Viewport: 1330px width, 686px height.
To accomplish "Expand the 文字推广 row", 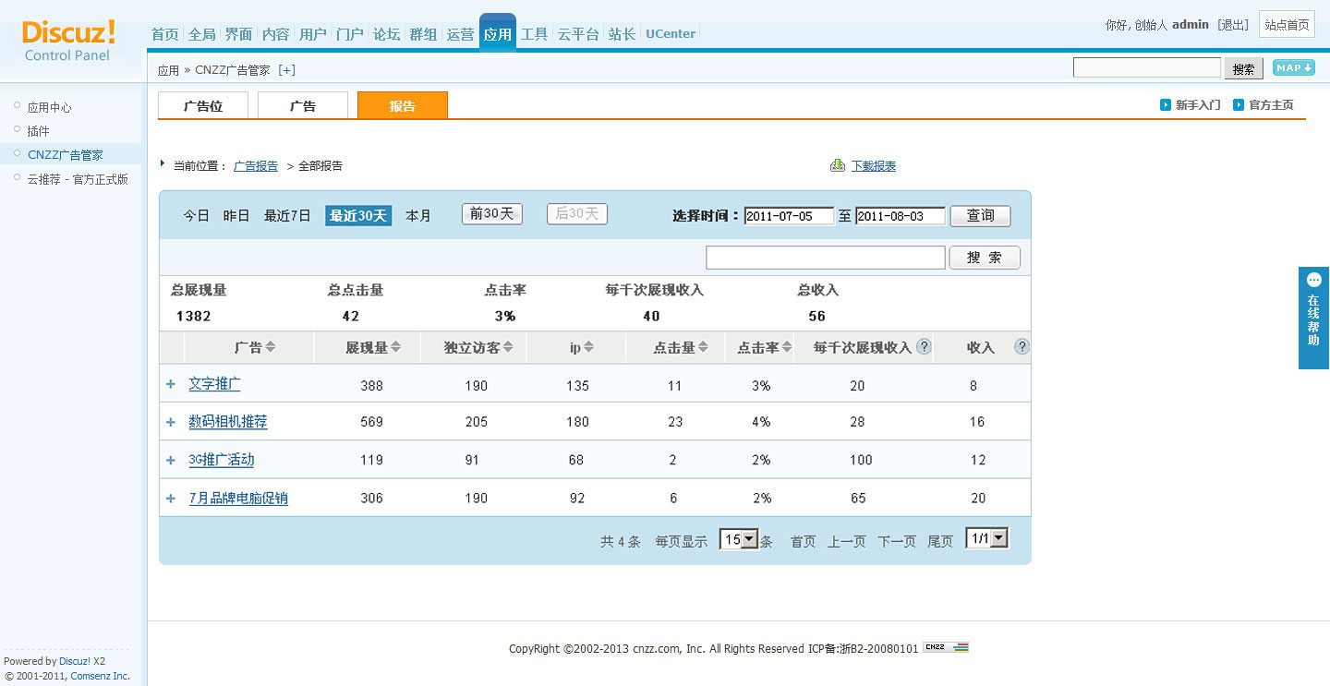I will pyautogui.click(x=171, y=384).
